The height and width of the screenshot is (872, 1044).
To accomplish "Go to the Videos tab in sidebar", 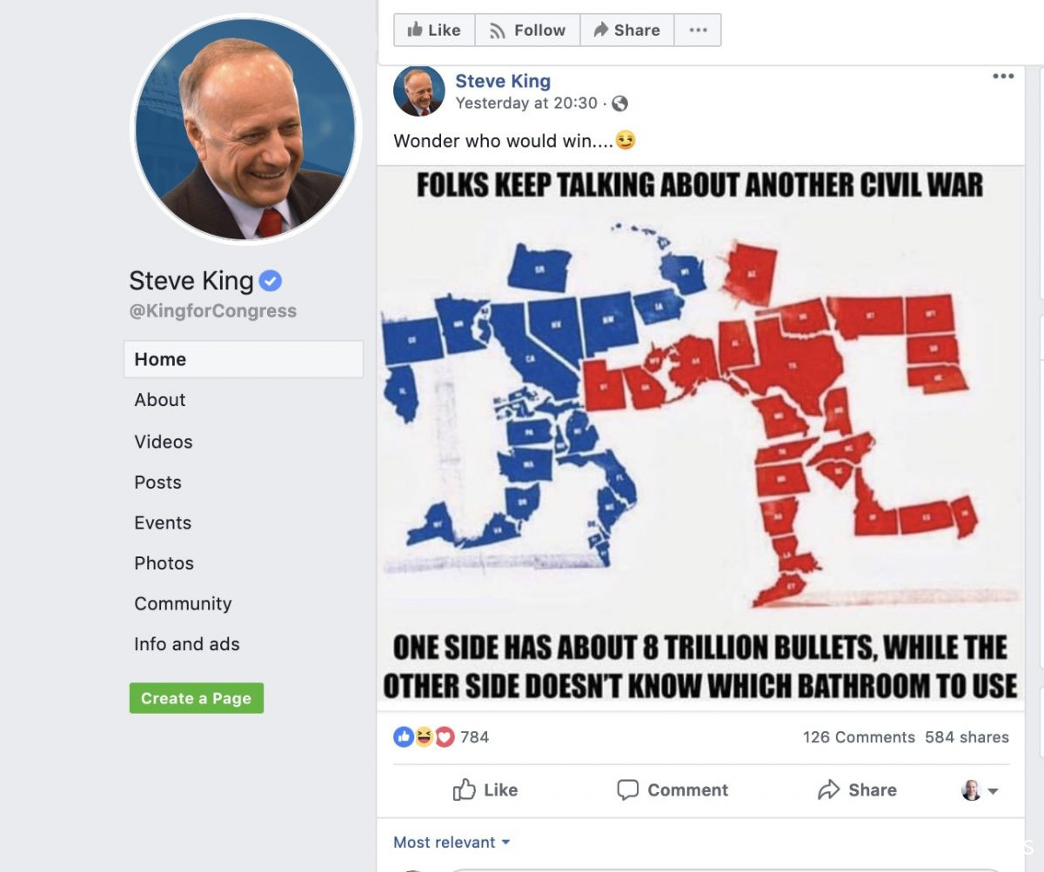I will point(164,442).
